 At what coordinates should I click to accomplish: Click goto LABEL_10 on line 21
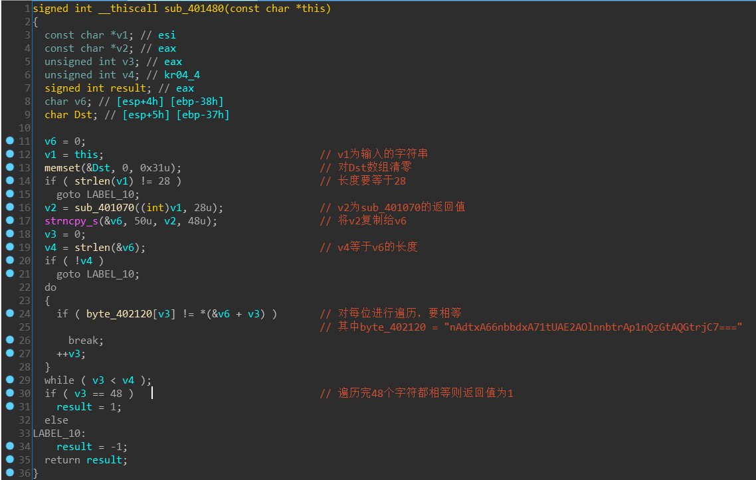click(x=98, y=274)
